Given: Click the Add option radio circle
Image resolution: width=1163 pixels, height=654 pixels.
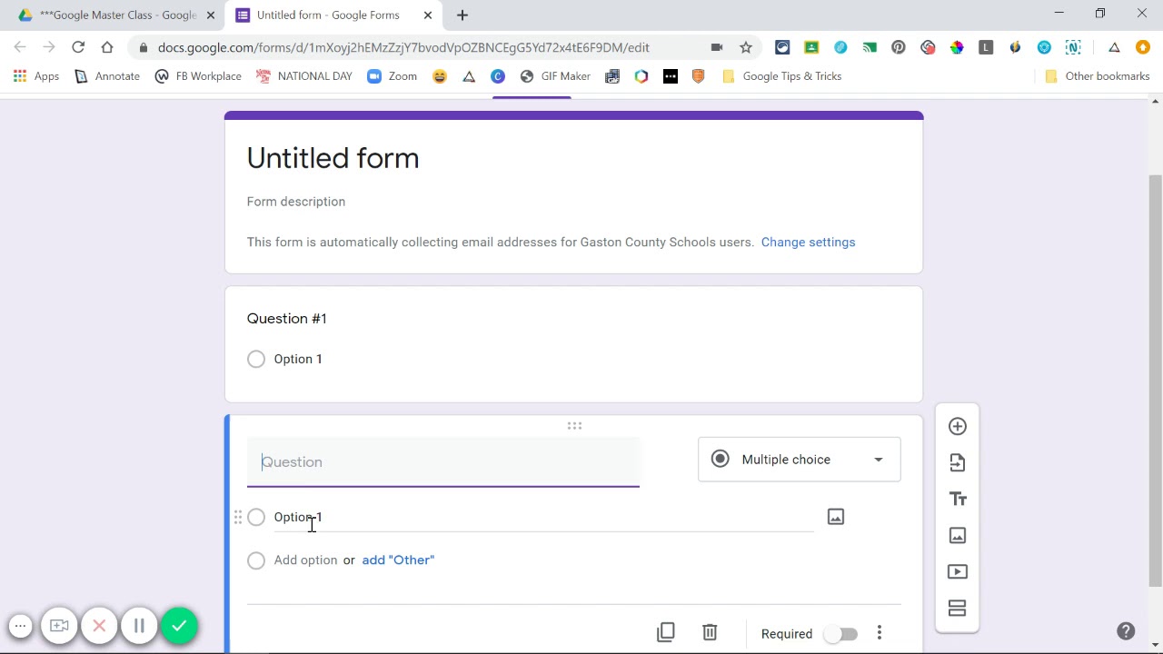Looking at the screenshot, I should pyautogui.click(x=256, y=560).
